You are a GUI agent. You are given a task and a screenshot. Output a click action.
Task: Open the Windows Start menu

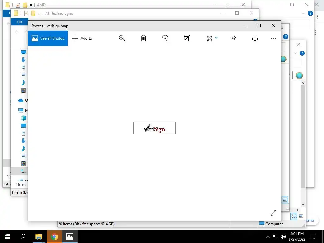coord(8,237)
